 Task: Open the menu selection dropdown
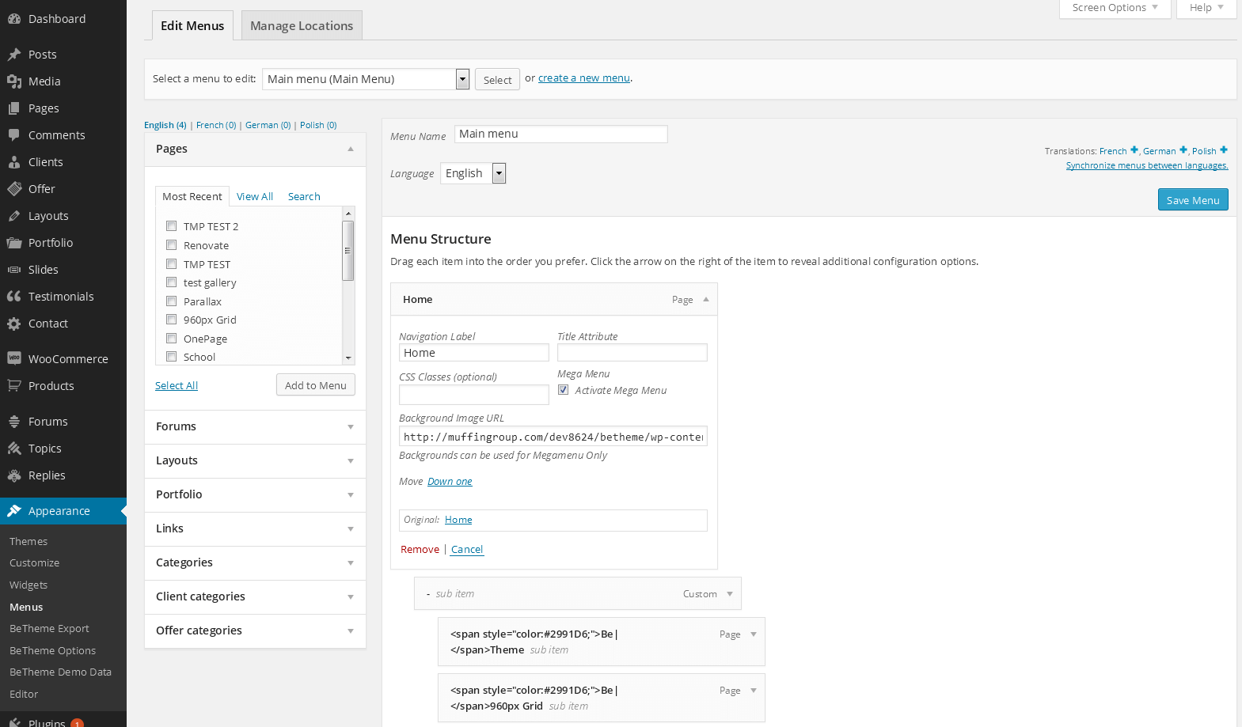tap(462, 79)
